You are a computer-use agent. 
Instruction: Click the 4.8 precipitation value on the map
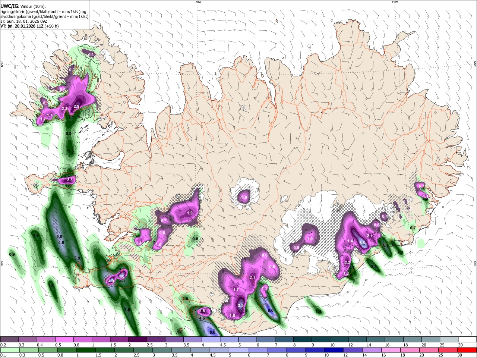(61, 242)
